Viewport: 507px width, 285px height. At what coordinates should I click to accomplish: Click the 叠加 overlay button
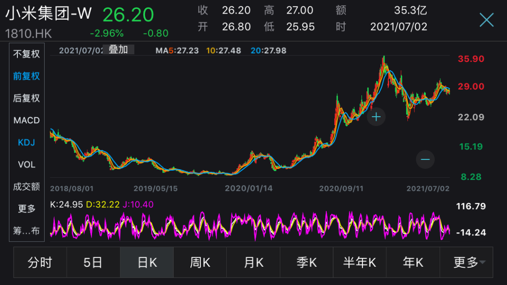(x=118, y=50)
